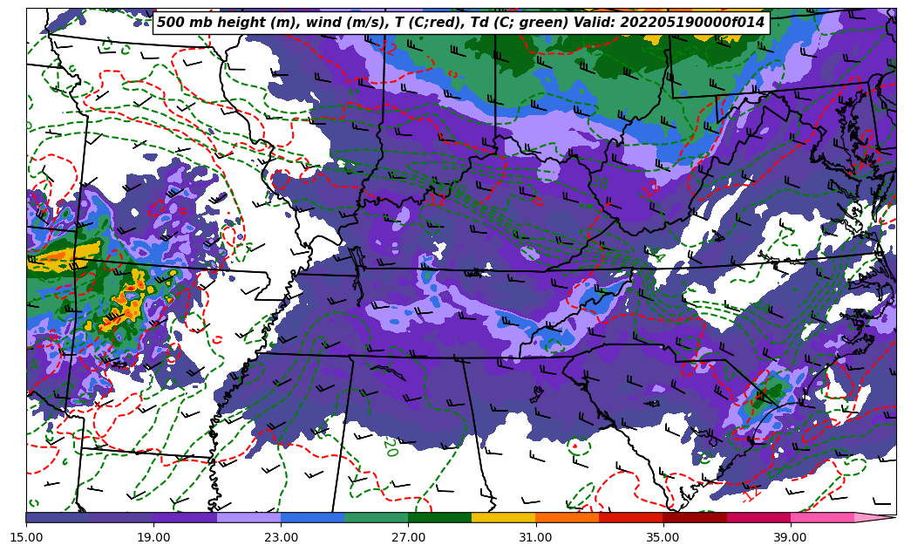The width and height of the screenshot is (904, 552).
Task: Select the hot pink colorbar segment
Action: click(821, 517)
